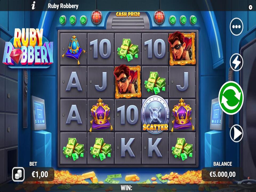The width and height of the screenshot is (256, 192).
Task: Click the masked thief symbol in second row
Action: [127, 82]
